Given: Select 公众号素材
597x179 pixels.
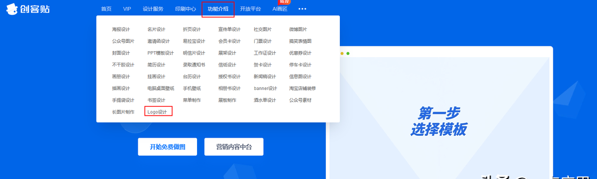Looking at the screenshot, I should tap(300, 100).
